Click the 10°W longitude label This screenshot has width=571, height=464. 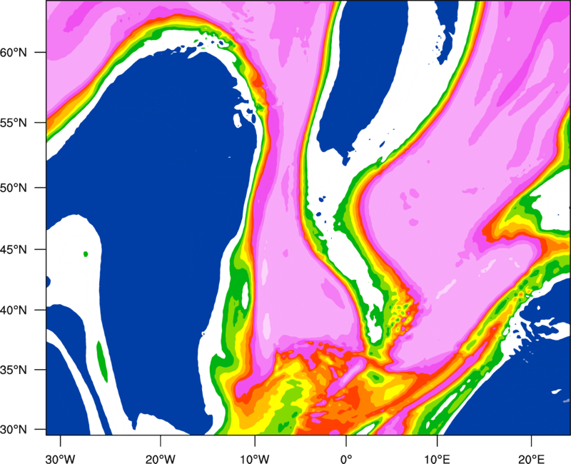pyautogui.click(x=254, y=459)
